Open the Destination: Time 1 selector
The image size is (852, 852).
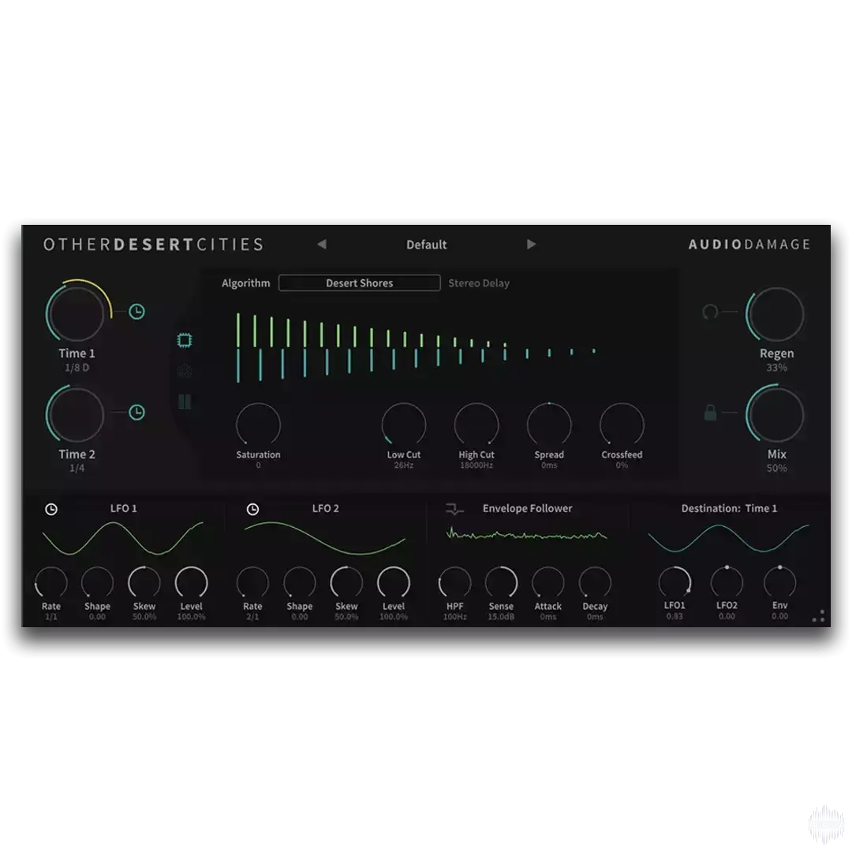tap(729, 509)
